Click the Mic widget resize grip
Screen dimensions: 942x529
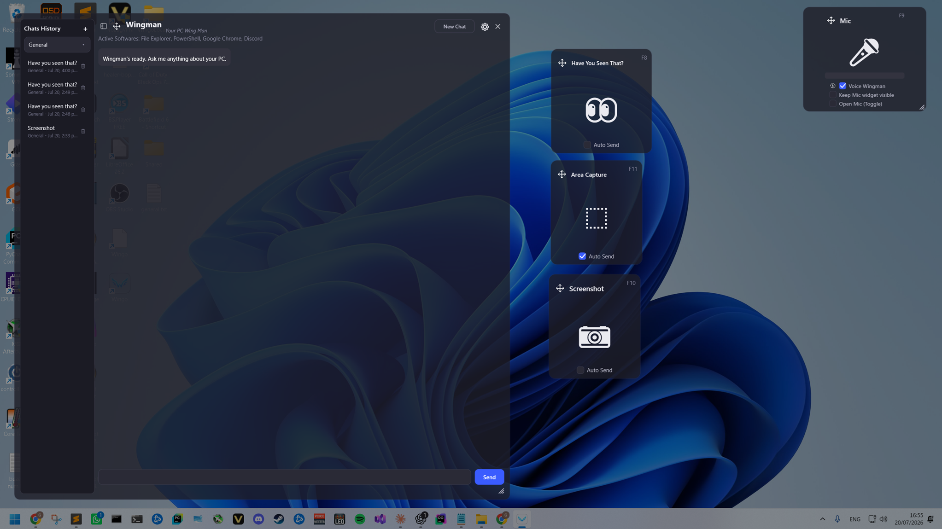922,107
